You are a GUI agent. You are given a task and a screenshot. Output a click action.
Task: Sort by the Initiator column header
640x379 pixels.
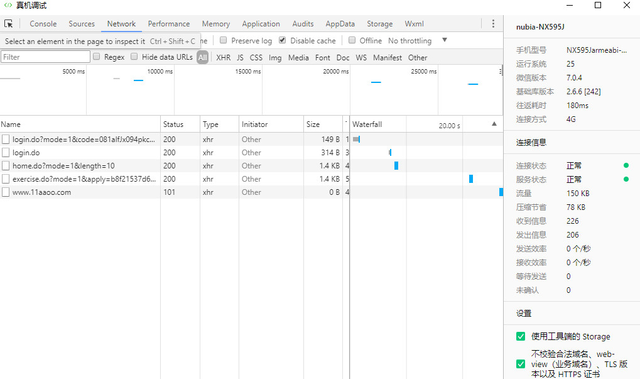click(271, 124)
